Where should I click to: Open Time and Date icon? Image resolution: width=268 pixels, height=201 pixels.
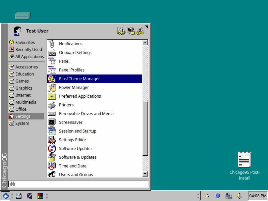(x=52, y=166)
